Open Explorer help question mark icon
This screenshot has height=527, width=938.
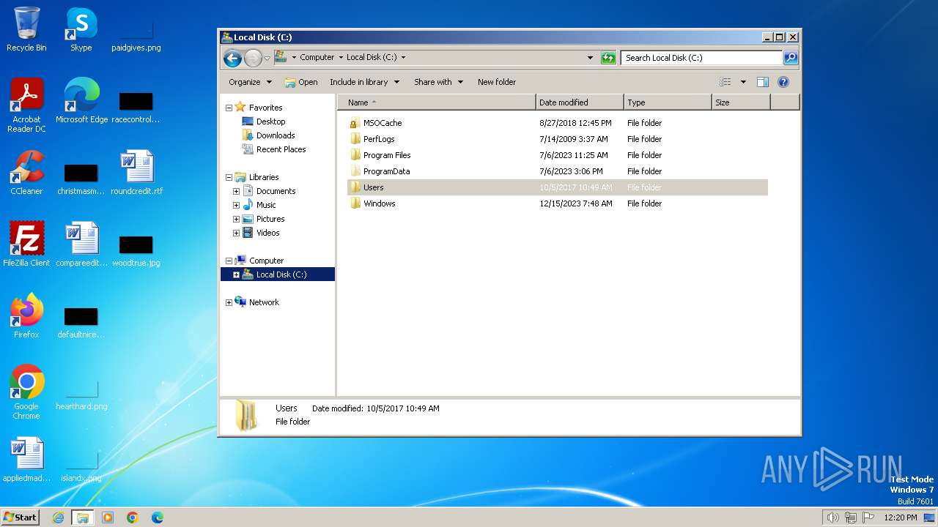click(783, 82)
